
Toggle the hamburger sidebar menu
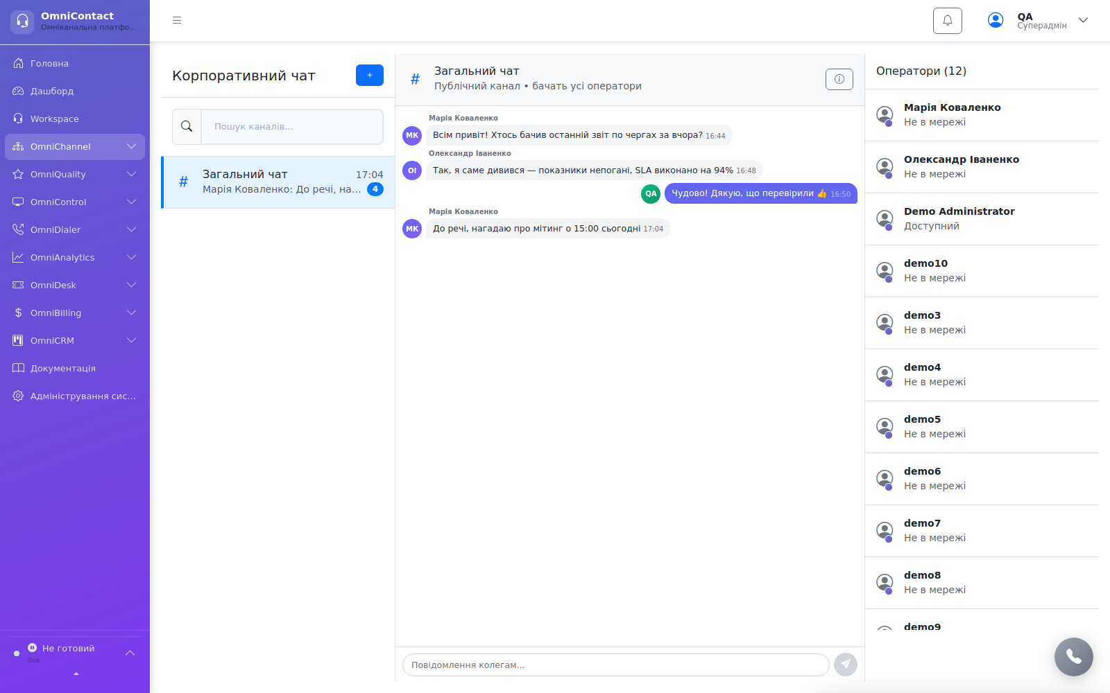tap(177, 21)
